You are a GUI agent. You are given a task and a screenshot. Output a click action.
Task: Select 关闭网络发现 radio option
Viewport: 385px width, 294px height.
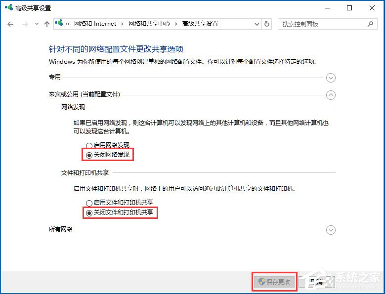pos(108,155)
